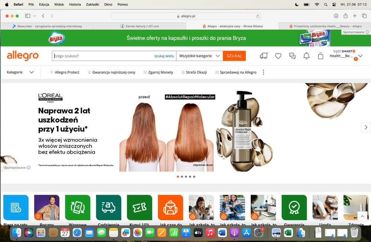
Task: Open the Plik menu
Action: (31, 4)
